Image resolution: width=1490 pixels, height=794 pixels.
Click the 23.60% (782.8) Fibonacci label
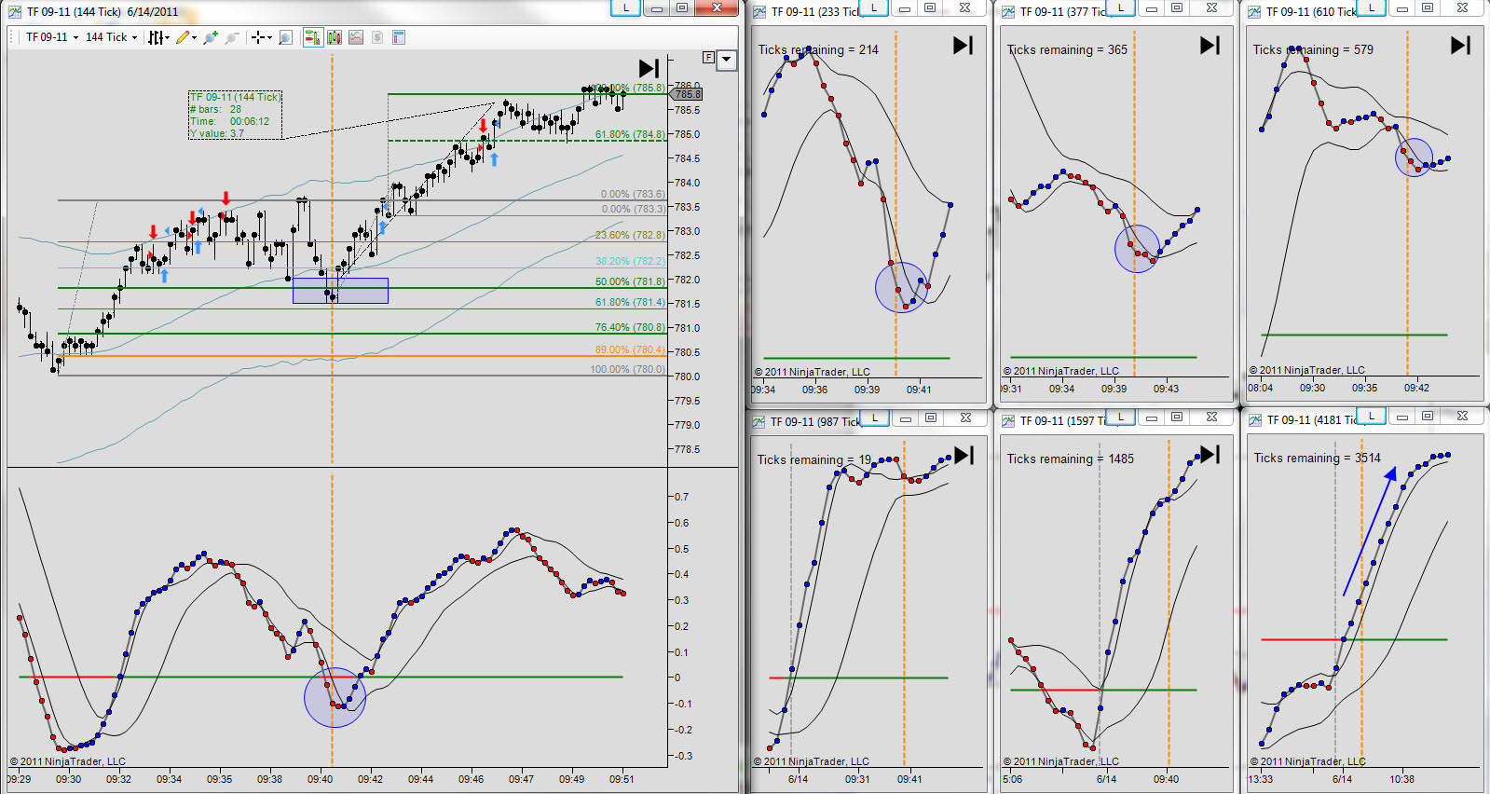(x=630, y=236)
